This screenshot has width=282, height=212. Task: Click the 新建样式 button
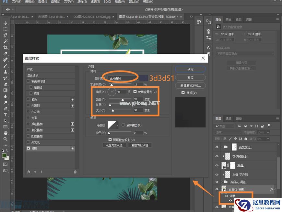tap(190, 85)
